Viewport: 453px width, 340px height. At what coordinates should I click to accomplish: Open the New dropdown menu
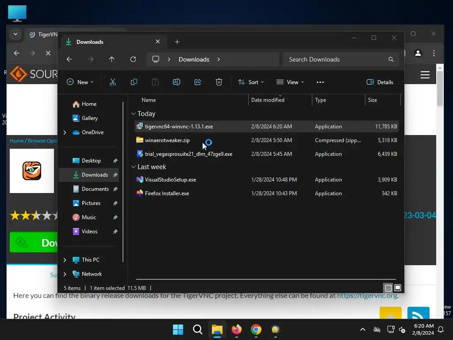80,82
